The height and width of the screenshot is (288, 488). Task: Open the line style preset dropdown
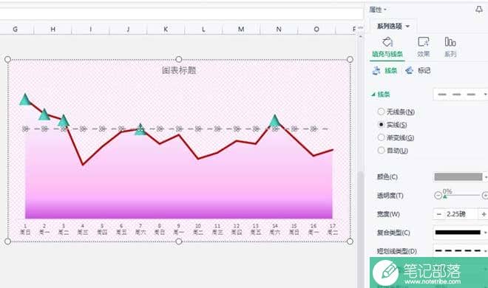461,95
